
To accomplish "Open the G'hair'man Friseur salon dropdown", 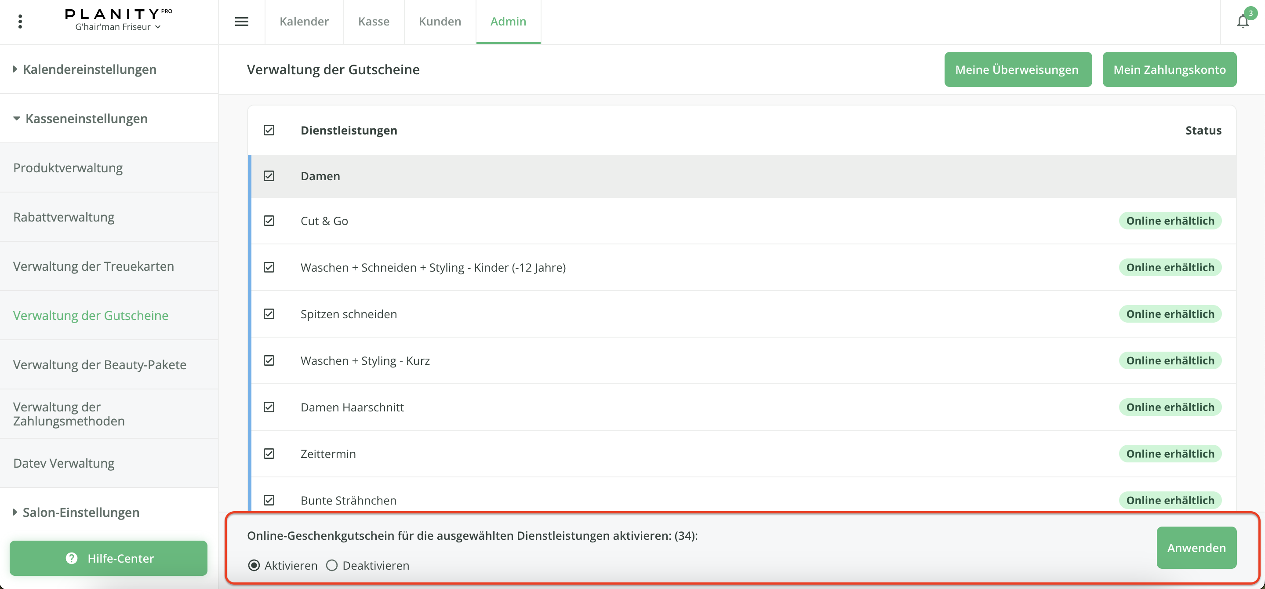I will (118, 27).
